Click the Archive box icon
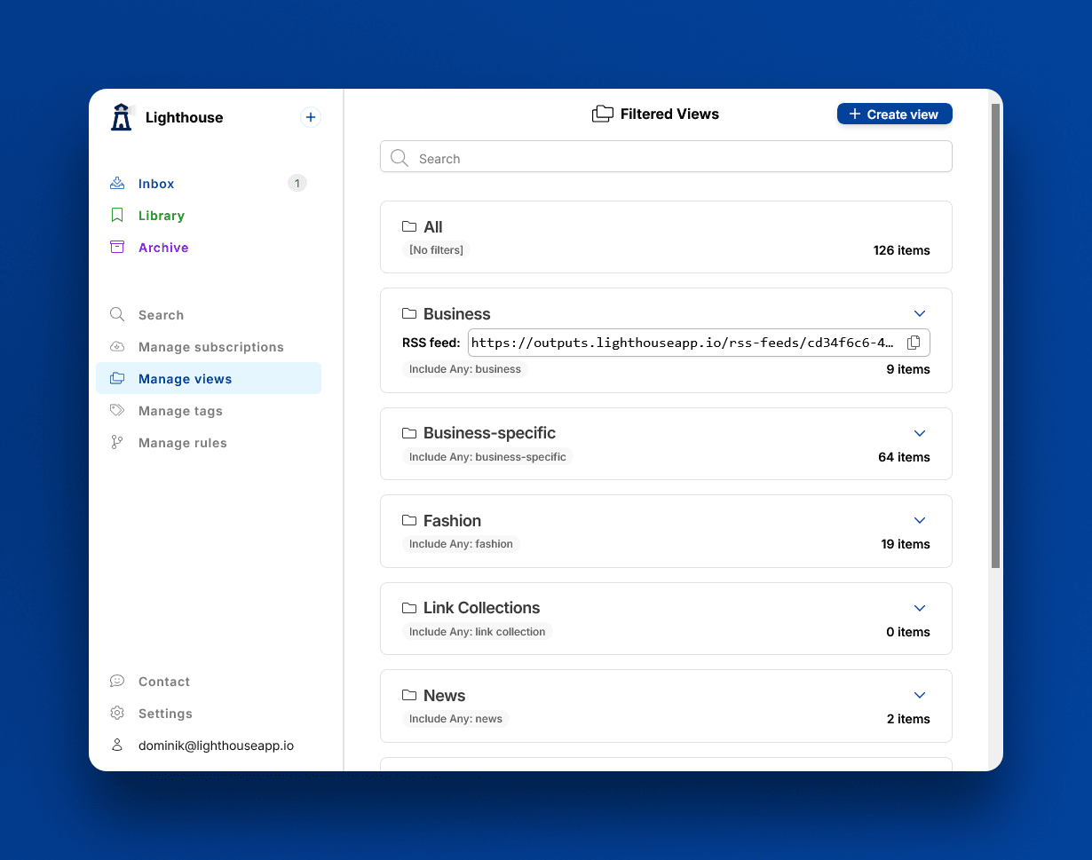This screenshot has width=1092, height=860. [x=117, y=248]
